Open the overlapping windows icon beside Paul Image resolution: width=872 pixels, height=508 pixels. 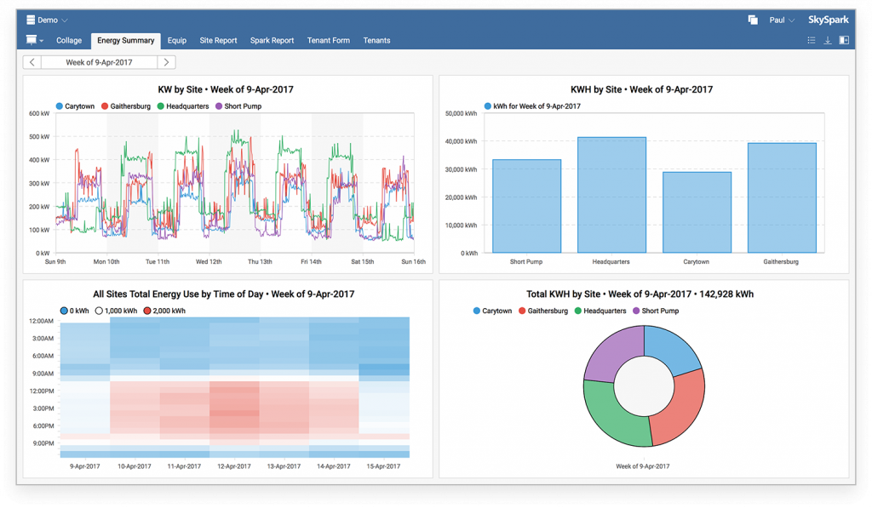pos(753,20)
